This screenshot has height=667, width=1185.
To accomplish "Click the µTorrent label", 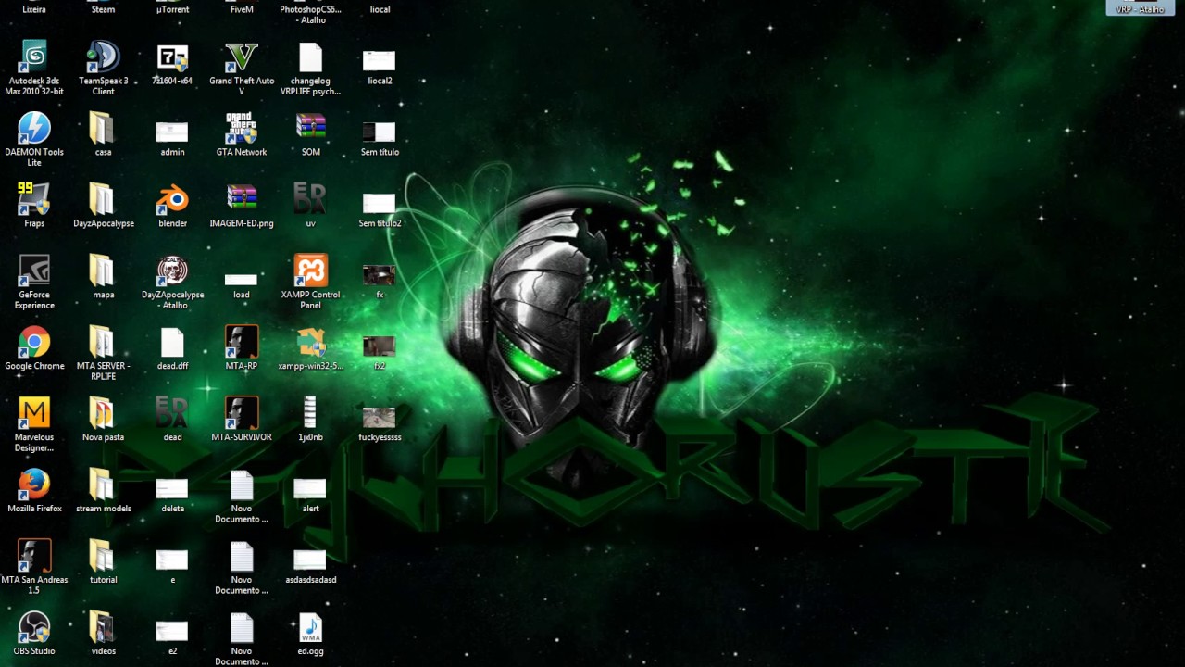I will tap(172, 9).
